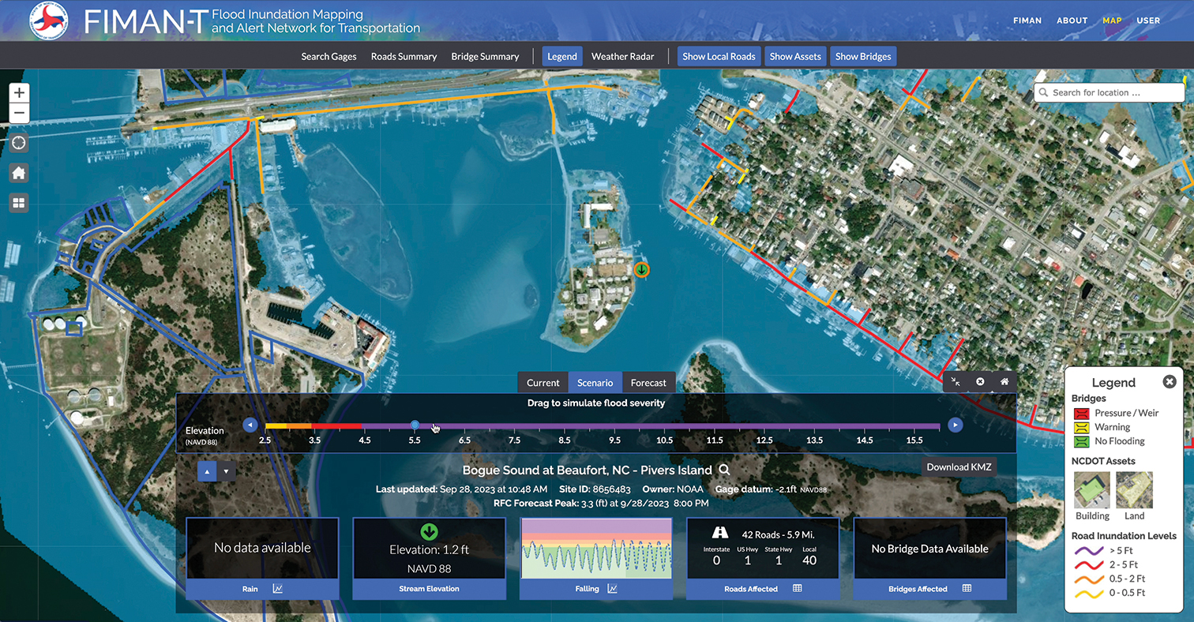Open Bridge Summary
1194x622 pixels.
[x=485, y=56]
